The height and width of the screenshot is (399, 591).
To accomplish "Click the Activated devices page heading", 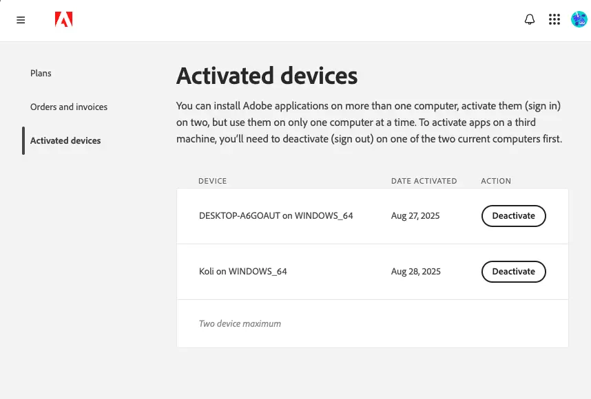I will (267, 76).
